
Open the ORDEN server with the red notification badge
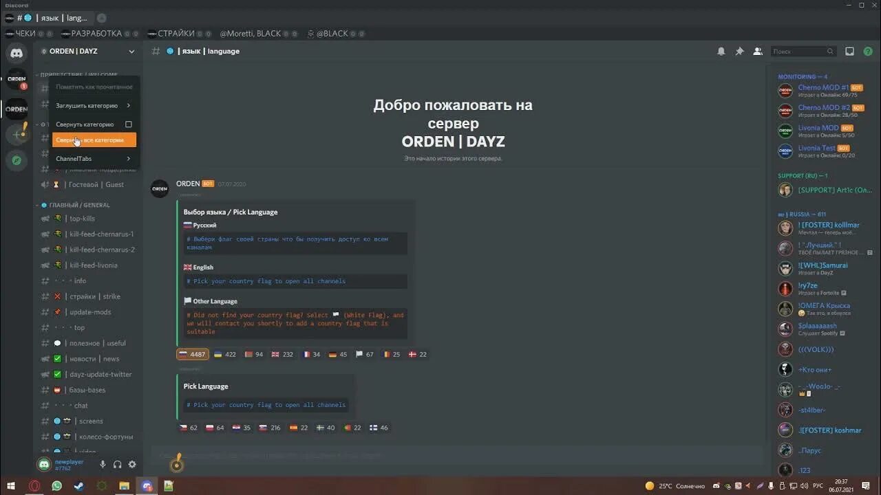pyautogui.click(x=17, y=79)
